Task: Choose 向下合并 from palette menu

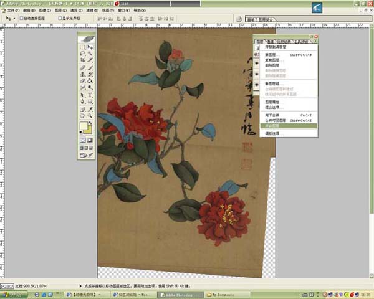Action: (x=289, y=115)
